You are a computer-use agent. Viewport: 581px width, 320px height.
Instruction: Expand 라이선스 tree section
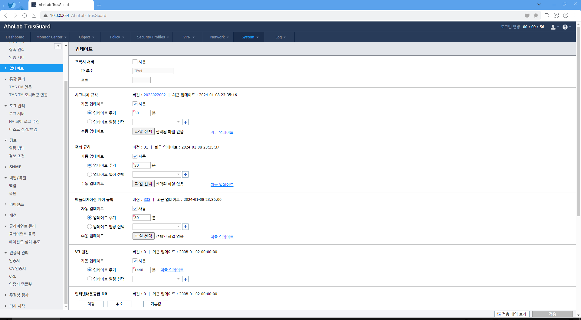tap(5, 204)
